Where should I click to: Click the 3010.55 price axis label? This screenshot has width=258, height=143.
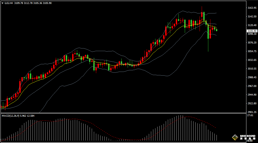coord(252,69)
